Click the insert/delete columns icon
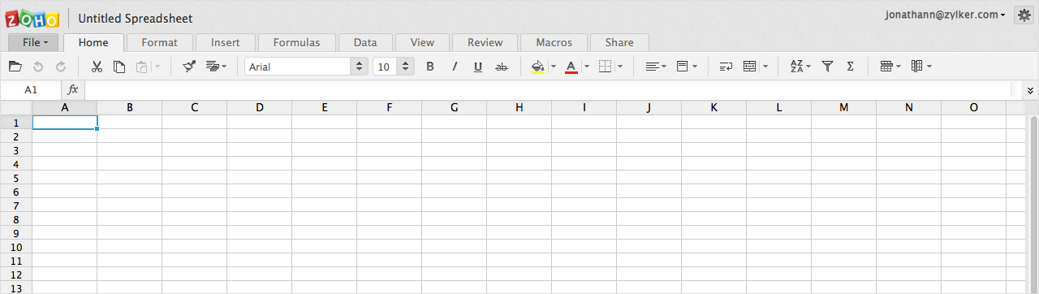The width and height of the screenshot is (1039, 294). [916, 67]
